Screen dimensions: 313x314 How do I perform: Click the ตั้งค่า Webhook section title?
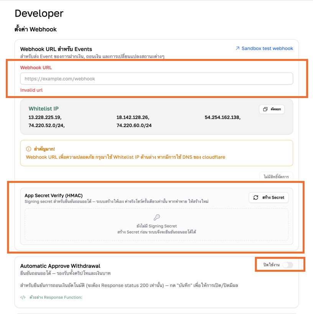(x=36, y=29)
